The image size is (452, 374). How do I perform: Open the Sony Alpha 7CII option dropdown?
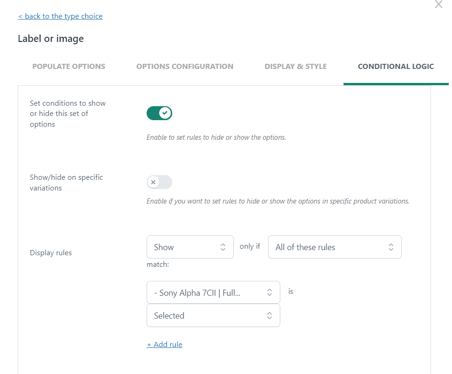(213, 292)
